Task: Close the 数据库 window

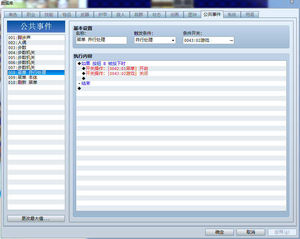Action: click(292, 2)
